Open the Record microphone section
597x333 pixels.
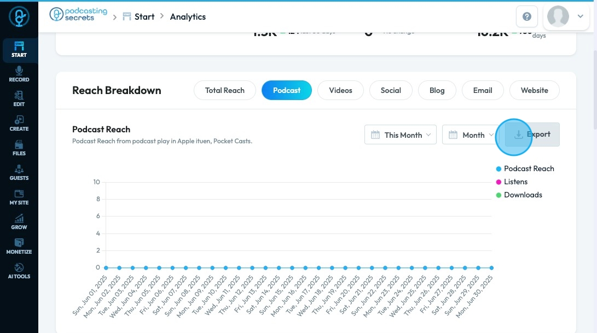point(19,74)
